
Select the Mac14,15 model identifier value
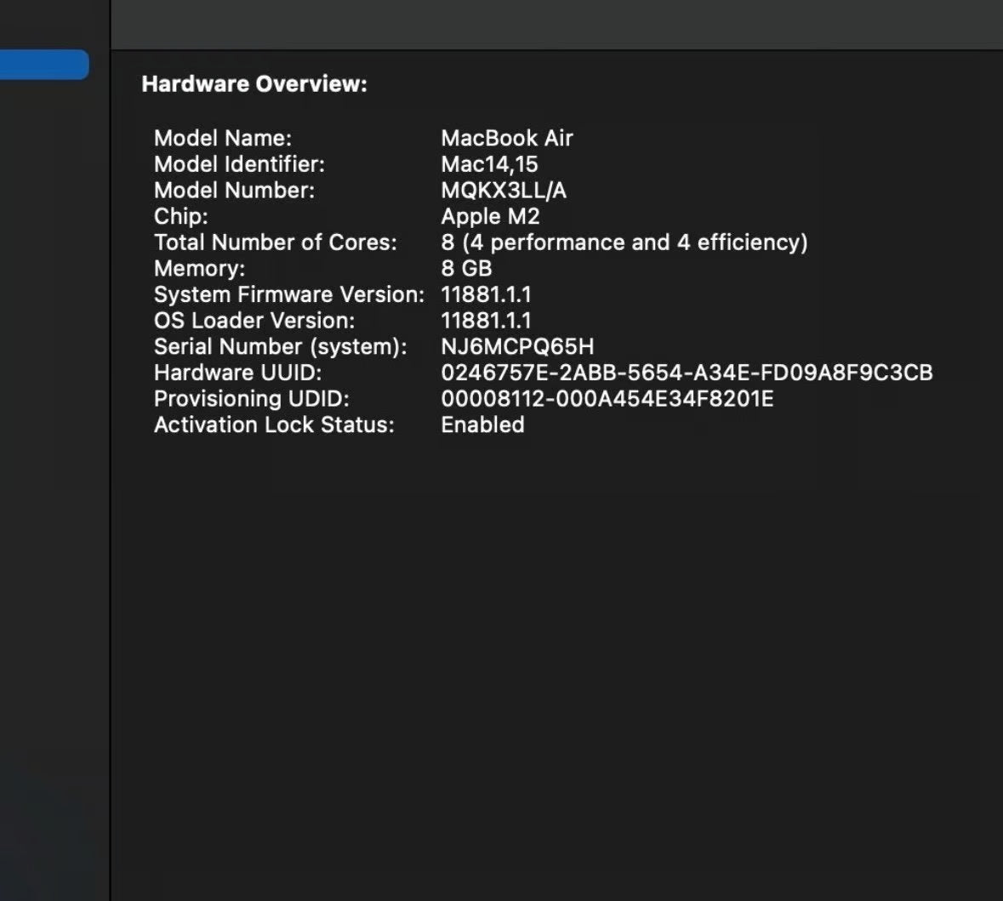[489, 164]
